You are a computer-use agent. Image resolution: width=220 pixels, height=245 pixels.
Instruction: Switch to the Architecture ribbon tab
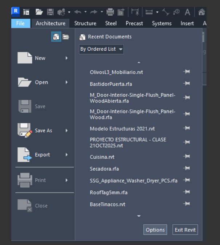[x=50, y=23]
